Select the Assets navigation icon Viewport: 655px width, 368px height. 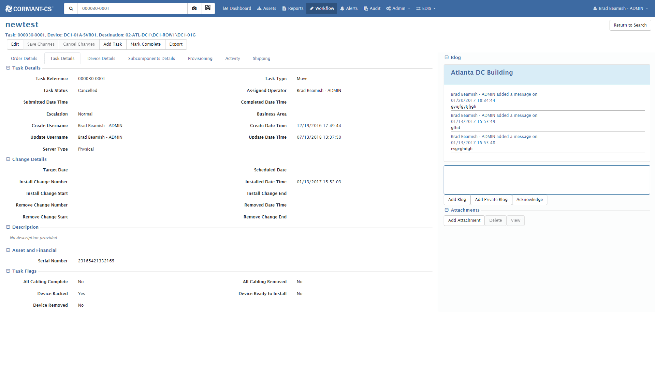point(259,8)
